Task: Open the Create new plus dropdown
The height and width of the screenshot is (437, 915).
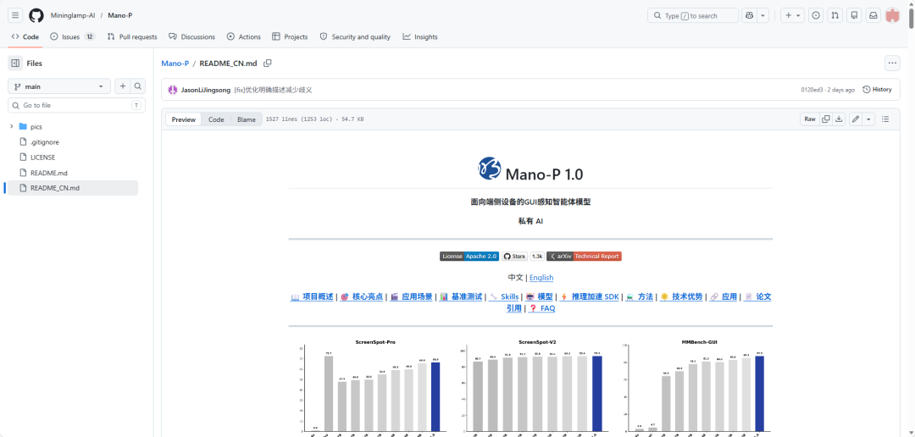Action: pyautogui.click(x=792, y=16)
